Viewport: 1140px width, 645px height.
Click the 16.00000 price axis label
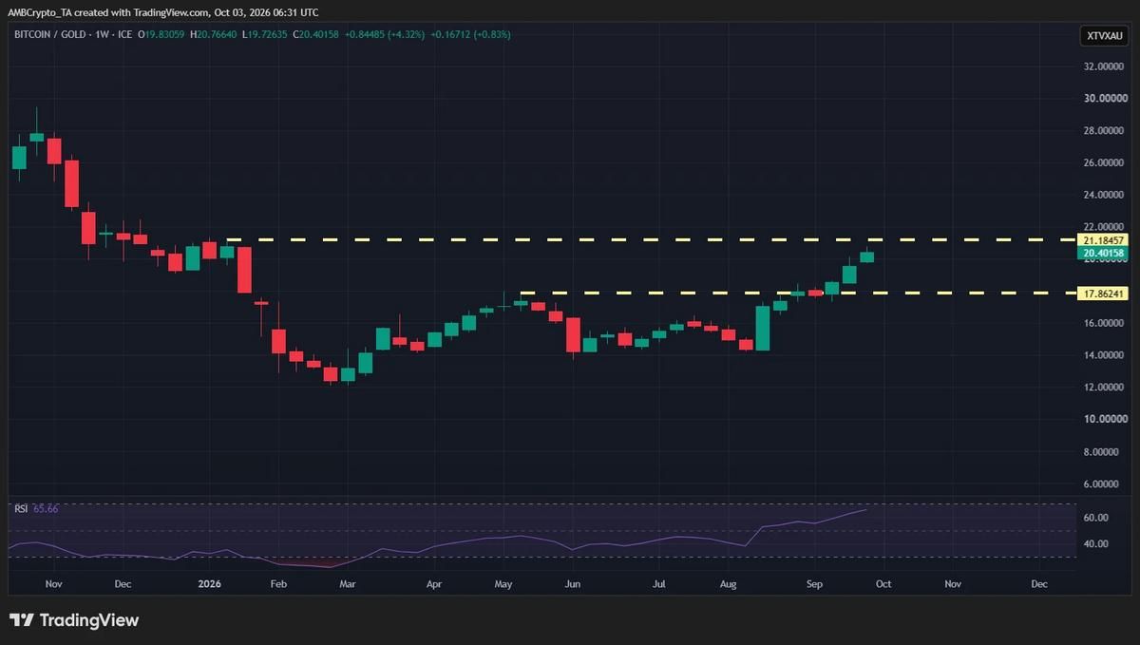[x=1104, y=323]
